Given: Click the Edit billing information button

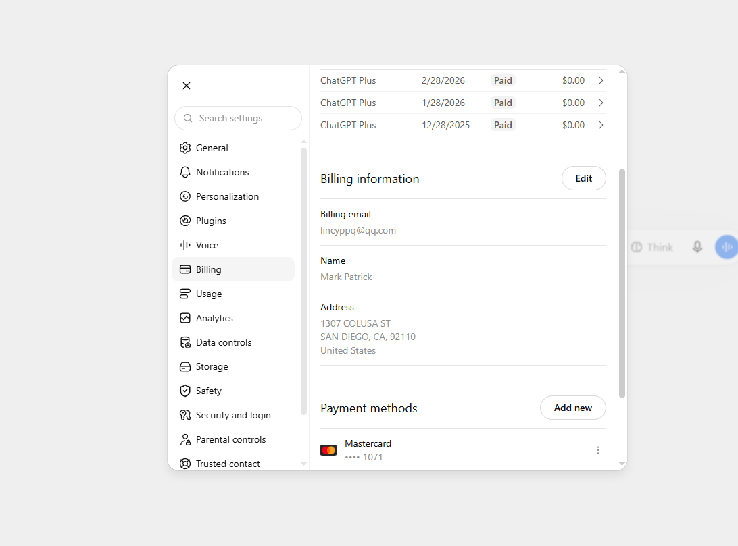Looking at the screenshot, I should (584, 179).
